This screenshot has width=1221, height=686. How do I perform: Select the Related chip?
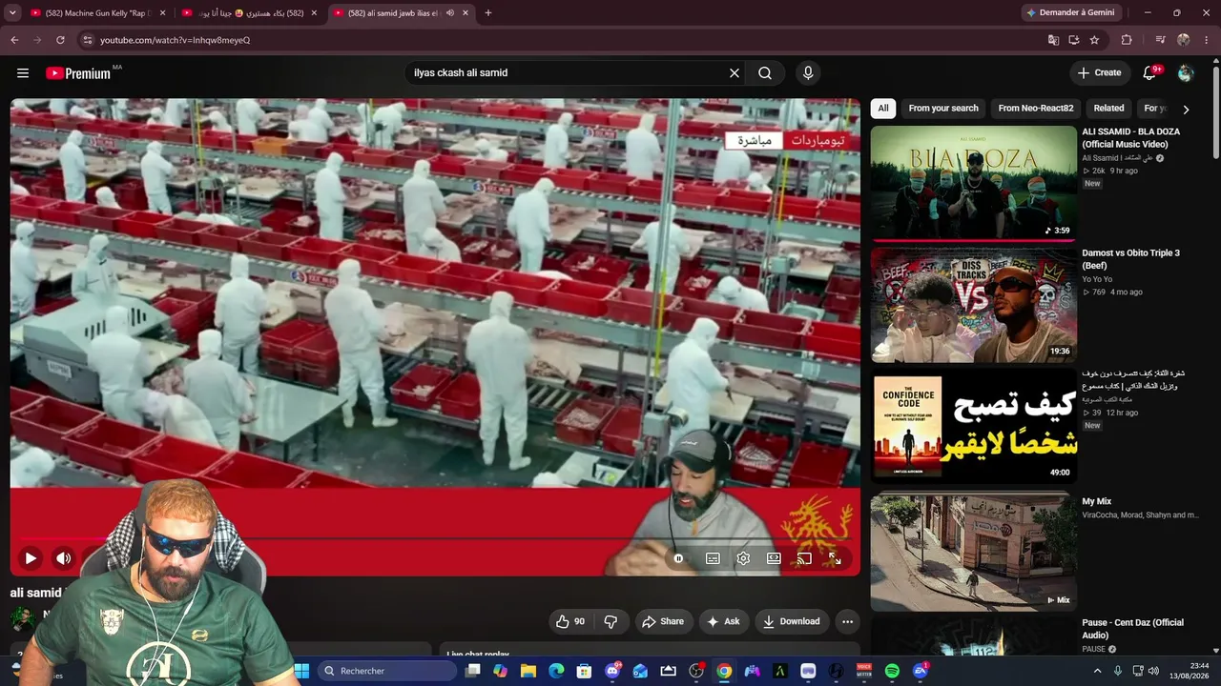pyautogui.click(x=1108, y=109)
